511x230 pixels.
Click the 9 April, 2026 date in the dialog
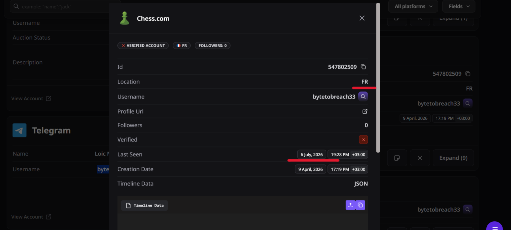[310, 169]
